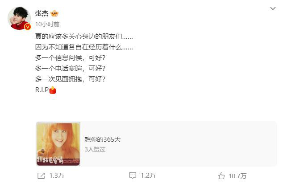283x184 pixels.
Task: Click the first line of post text
Action: 84,37
